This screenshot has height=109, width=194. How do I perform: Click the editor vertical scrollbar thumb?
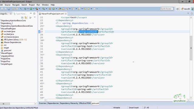click(191, 48)
